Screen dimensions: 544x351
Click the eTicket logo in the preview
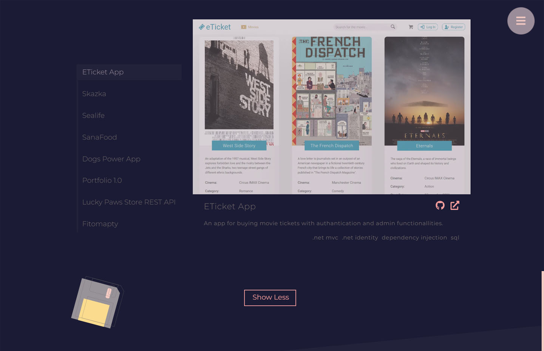[215, 27]
